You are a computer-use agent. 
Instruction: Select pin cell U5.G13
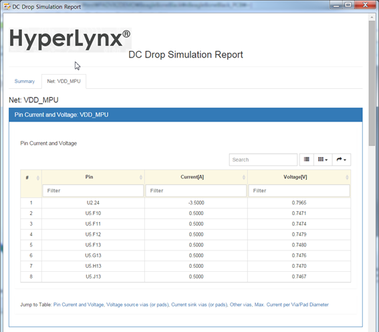point(93,255)
